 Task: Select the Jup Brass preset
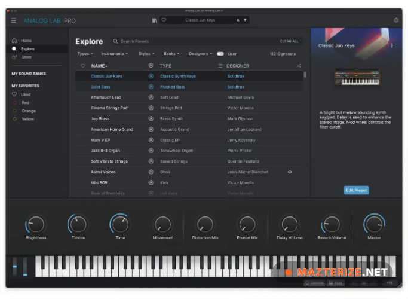189,119
